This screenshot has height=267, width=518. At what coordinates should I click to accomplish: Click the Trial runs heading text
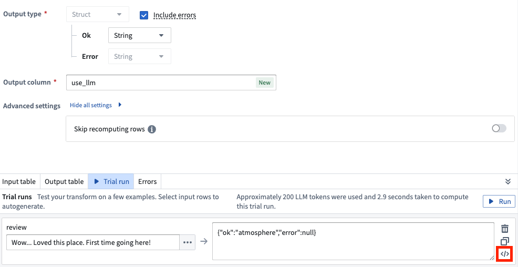pyautogui.click(x=17, y=197)
